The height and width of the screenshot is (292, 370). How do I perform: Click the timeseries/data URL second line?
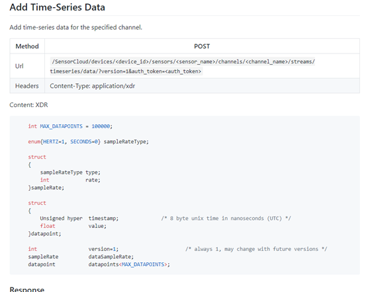pos(126,71)
